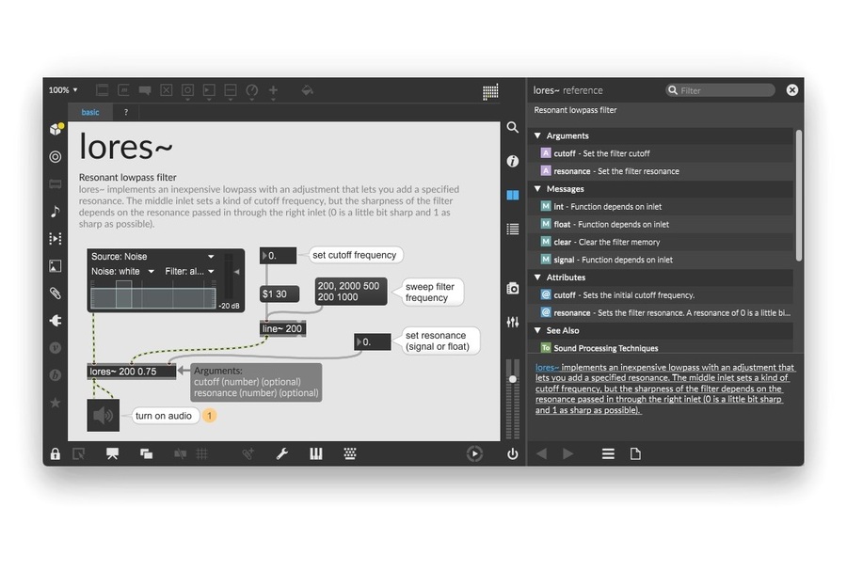Add a comment box from top toolbar
The image size is (847, 571).
[x=145, y=90]
